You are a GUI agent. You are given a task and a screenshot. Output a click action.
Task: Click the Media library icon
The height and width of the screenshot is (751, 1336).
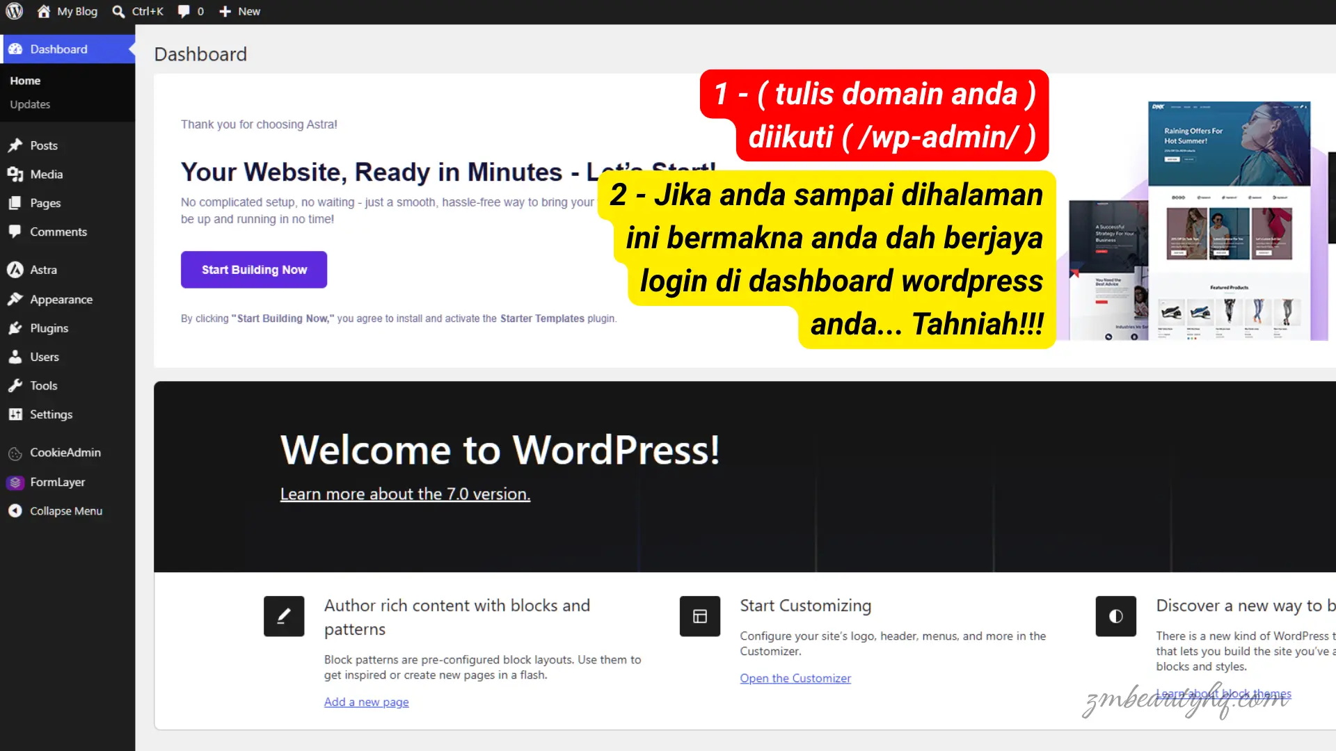[15, 175]
